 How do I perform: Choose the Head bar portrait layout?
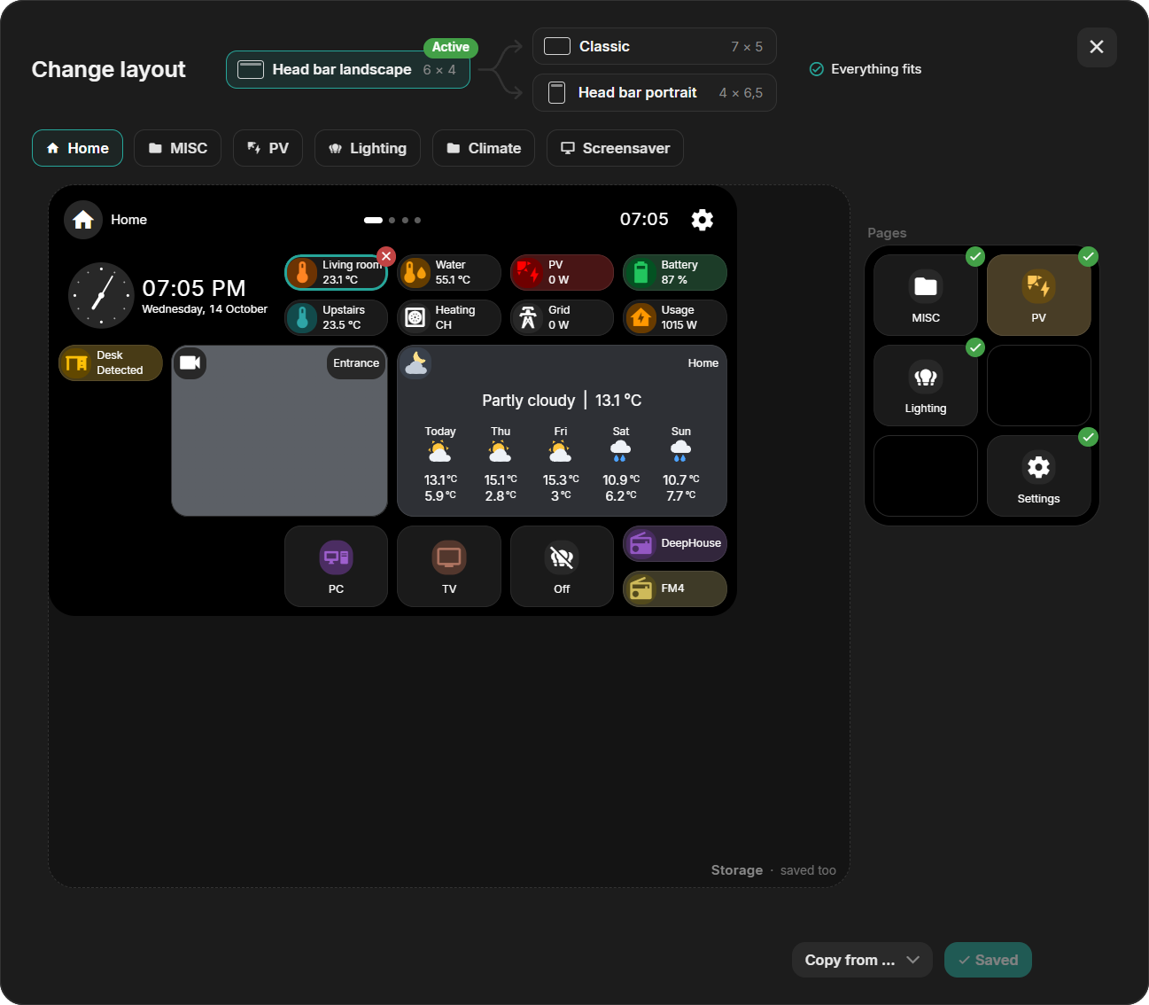[654, 92]
